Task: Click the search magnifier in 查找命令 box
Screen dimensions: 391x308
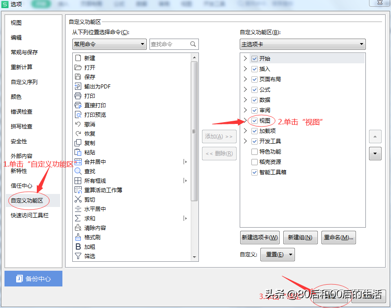Action: click(193, 44)
